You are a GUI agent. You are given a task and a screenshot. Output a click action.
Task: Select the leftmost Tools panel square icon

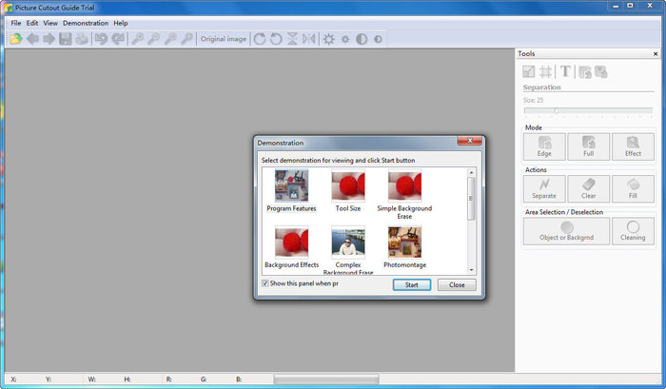(x=529, y=71)
